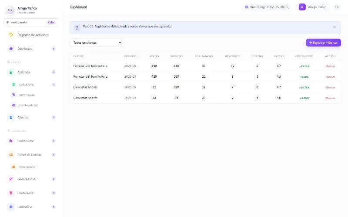Screen dimensions: 348x217
Task: Open the Cotizaciones document icon
Action: coord(13,84)
